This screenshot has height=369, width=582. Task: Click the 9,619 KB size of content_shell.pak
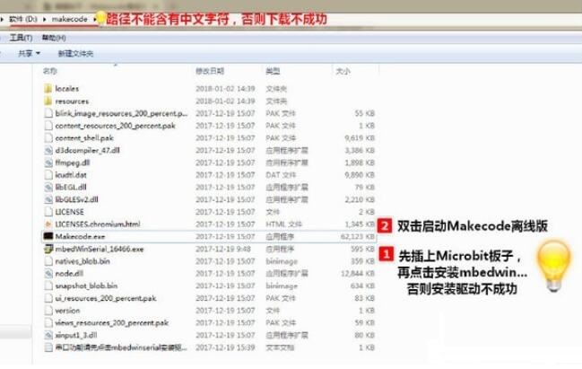tap(360, 138)
